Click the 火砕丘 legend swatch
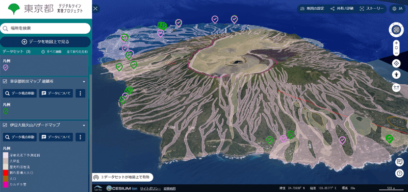408x192 pixels. (6, 161)
